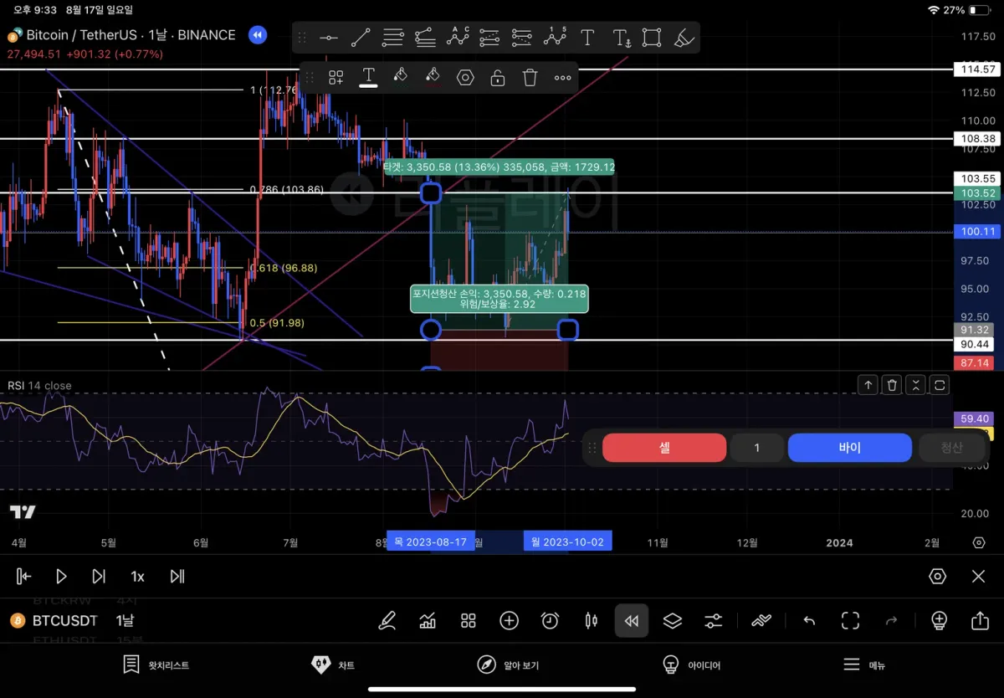This screenshot has width=1004, height=698.
Task: Open the alert clock icon
Action: point(550,621)
